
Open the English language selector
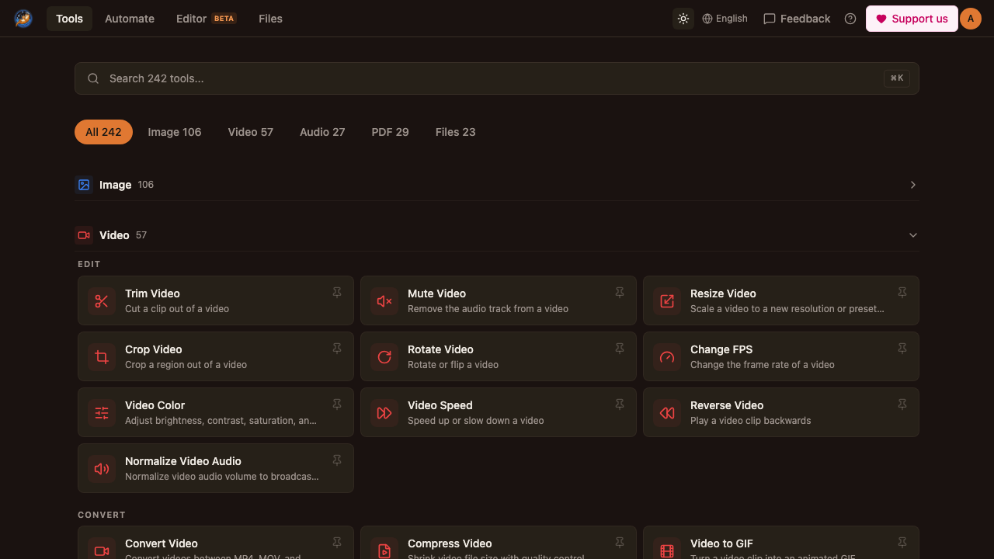(725, 19)
